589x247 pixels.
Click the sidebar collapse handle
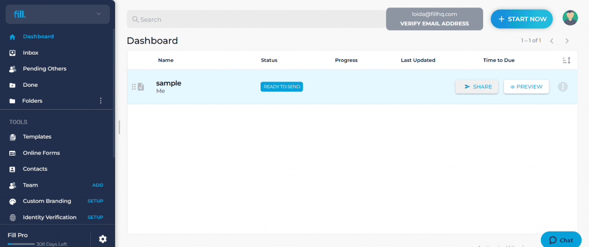(x=119, y=128)
